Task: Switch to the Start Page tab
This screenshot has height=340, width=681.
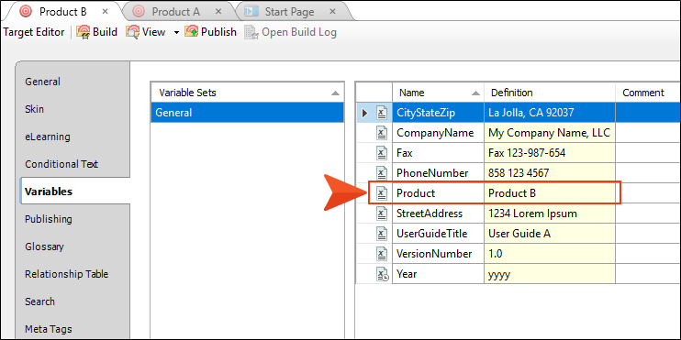Action: [x=290, y=12]
